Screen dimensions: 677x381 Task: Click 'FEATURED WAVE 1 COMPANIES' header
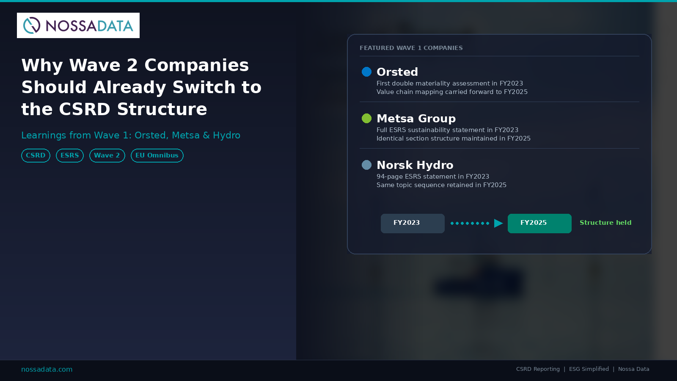pyautogui.click(x=411, y=48)
